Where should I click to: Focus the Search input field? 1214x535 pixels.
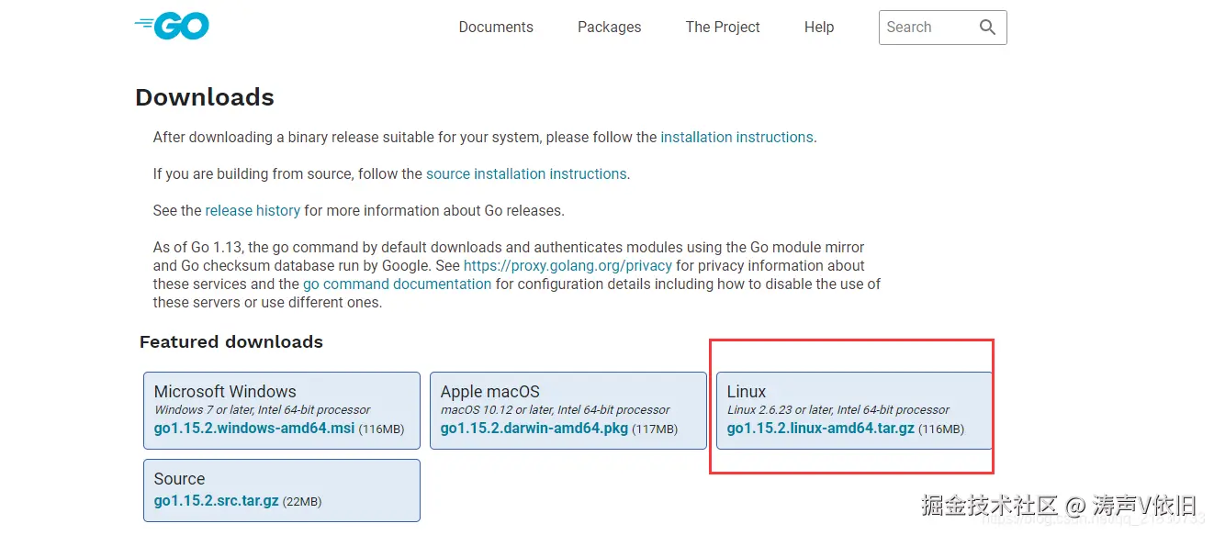coord(942,28)
